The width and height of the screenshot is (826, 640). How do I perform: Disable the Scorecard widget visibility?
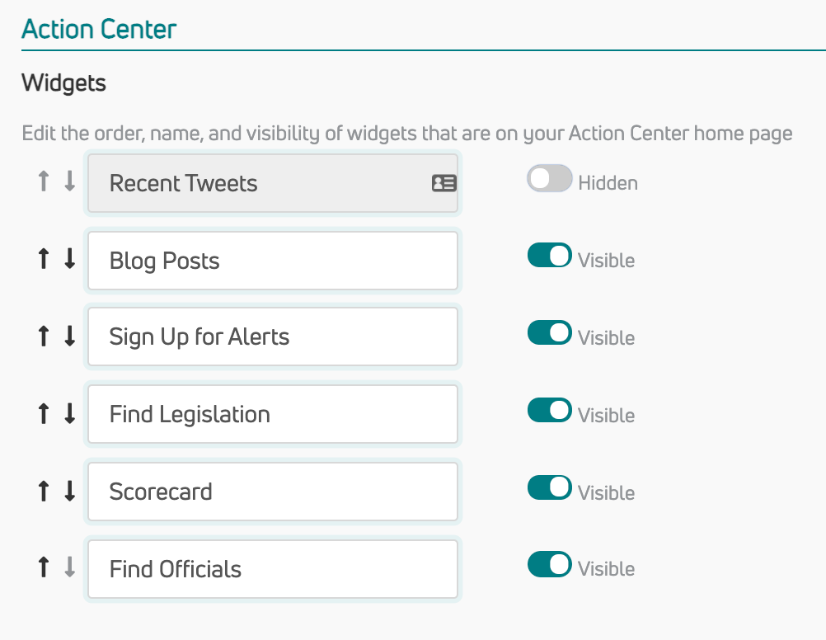550,487
